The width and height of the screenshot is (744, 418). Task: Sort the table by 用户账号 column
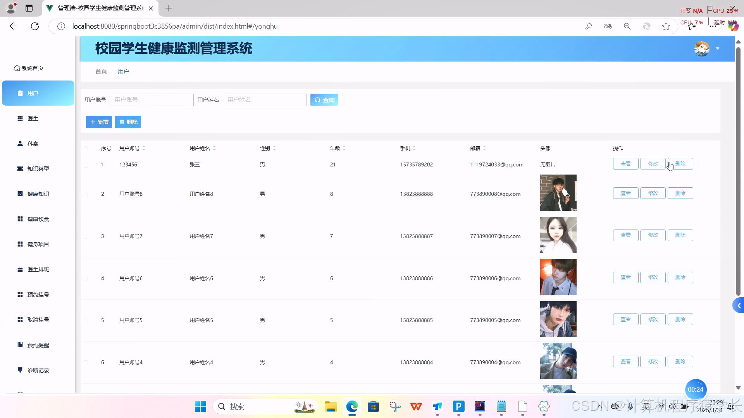coord(144,148)
